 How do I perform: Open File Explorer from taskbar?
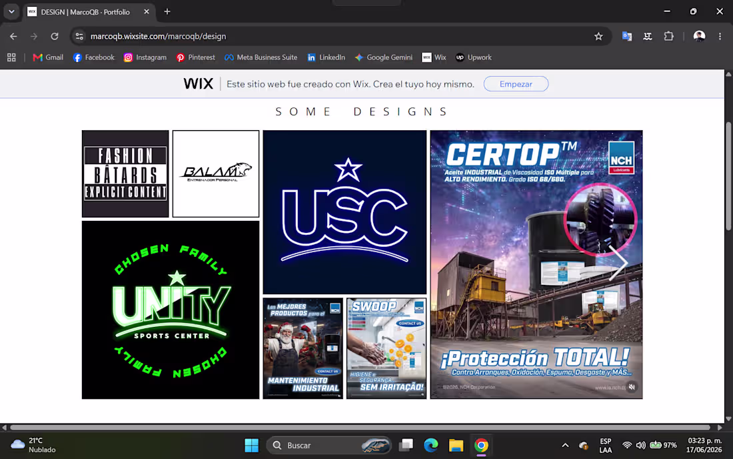(456, 445)
